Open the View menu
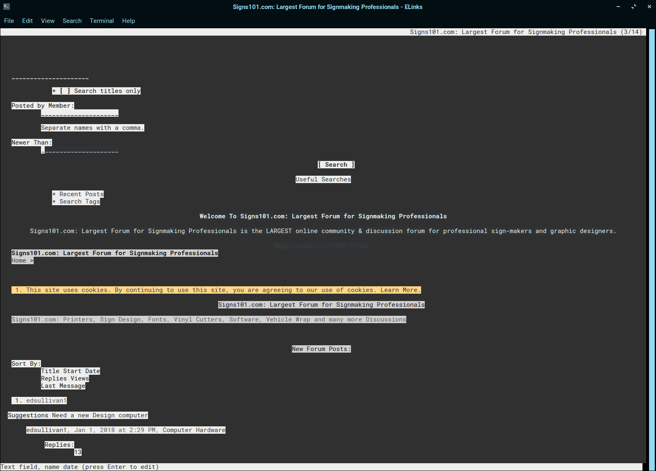Viewport: 656px width, 471px height. coord(48,21)
